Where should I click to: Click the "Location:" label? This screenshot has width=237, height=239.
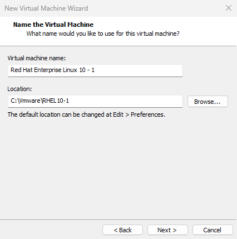click(19, 89)
